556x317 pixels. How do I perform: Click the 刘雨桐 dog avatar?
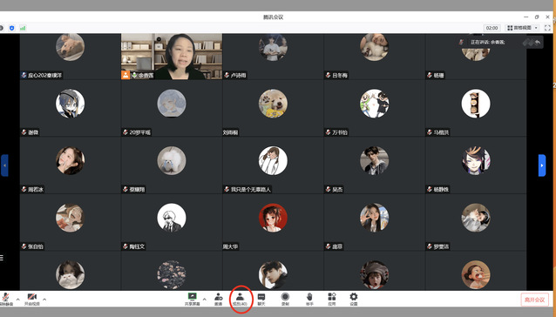[x=273, y=104]
